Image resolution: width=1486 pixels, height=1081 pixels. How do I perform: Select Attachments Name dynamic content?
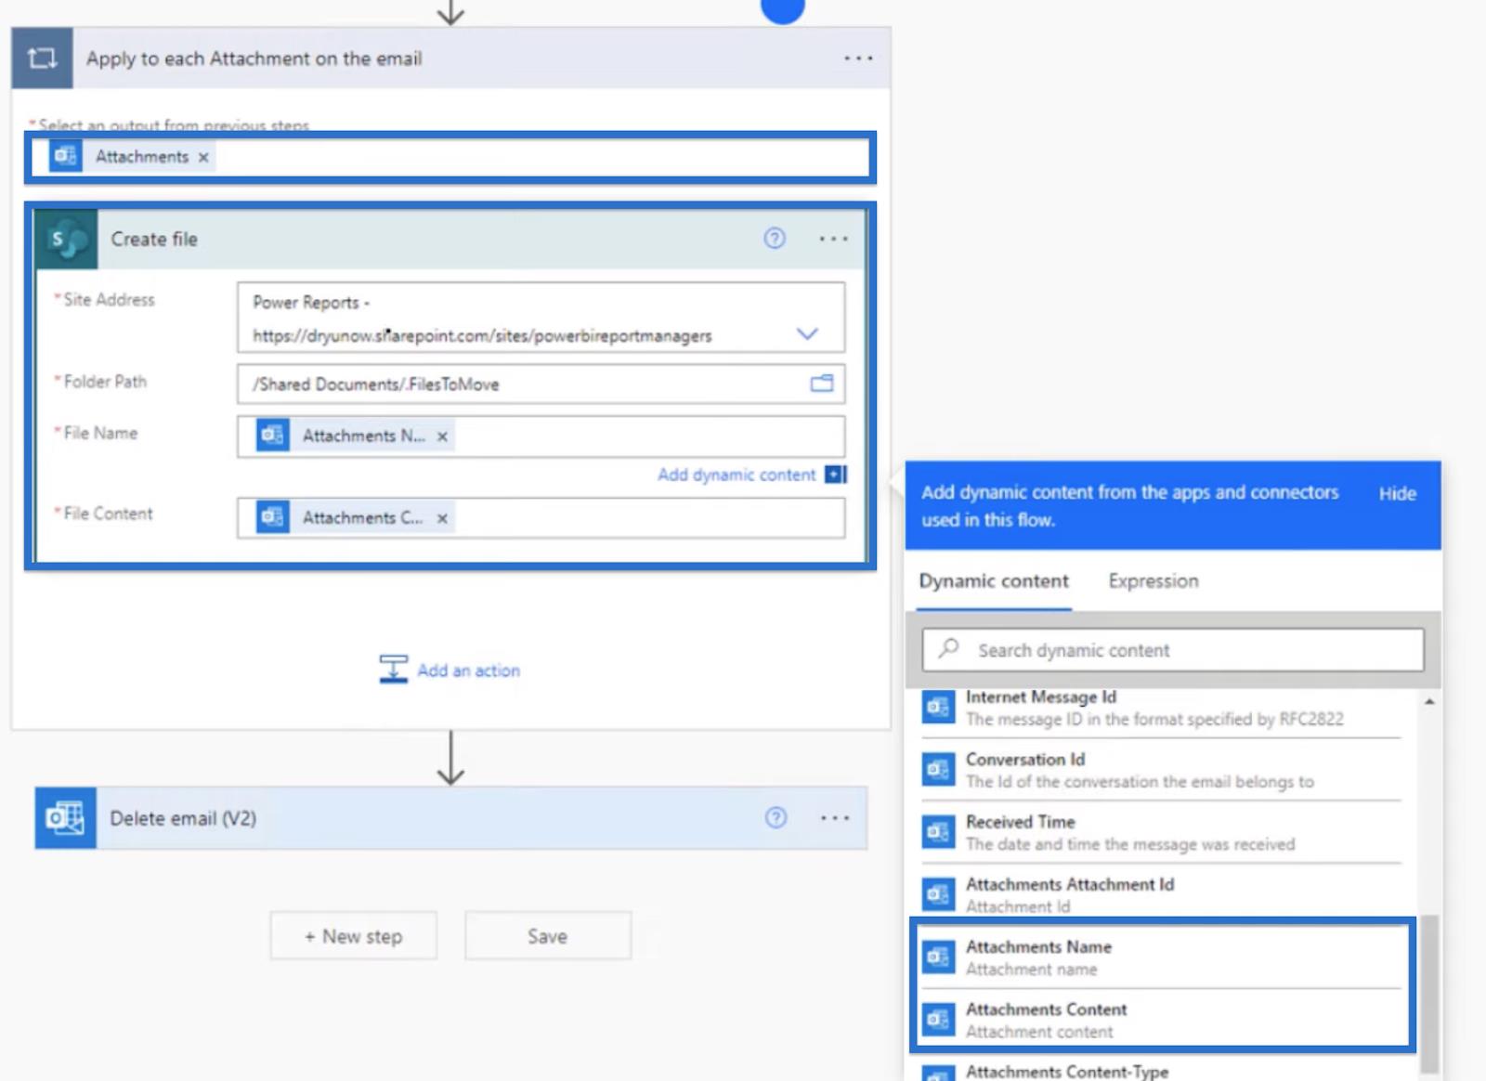[x=1161, y=957]
